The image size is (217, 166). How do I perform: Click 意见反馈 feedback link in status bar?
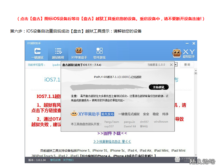click(x=55, y=160)
